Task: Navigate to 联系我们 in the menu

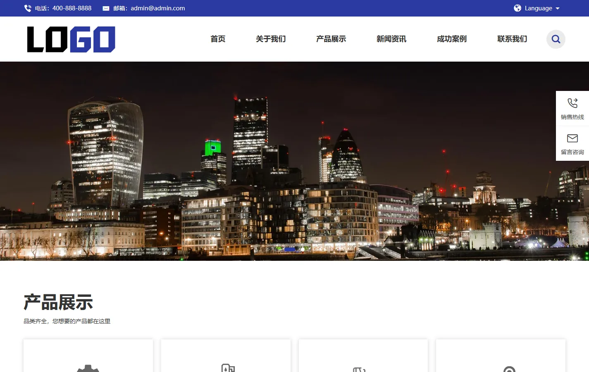Action: [512, 39]
